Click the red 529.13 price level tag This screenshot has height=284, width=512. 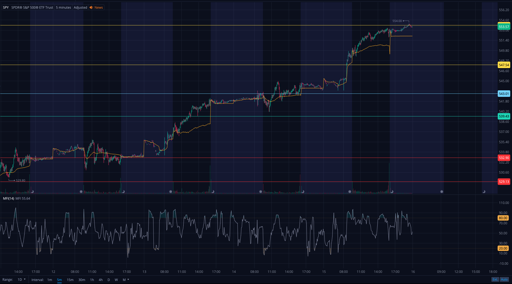click(x=504, y=182)
